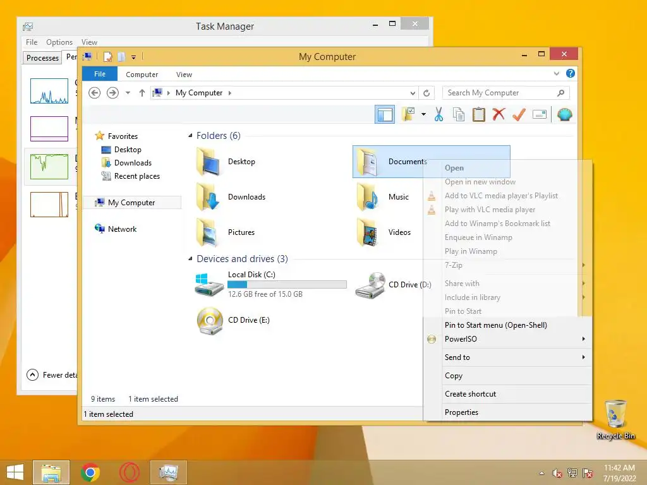Open the View ribbon tab
647x485 pixels.
[x=184, y=75]
